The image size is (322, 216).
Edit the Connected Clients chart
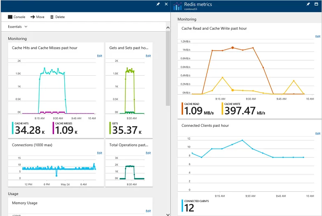[x=318, y=134]
